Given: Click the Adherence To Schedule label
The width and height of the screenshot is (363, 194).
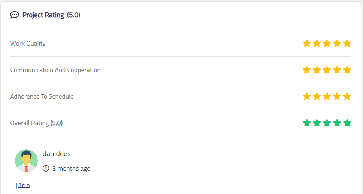Looking at the screenshot, I should 42,96.
